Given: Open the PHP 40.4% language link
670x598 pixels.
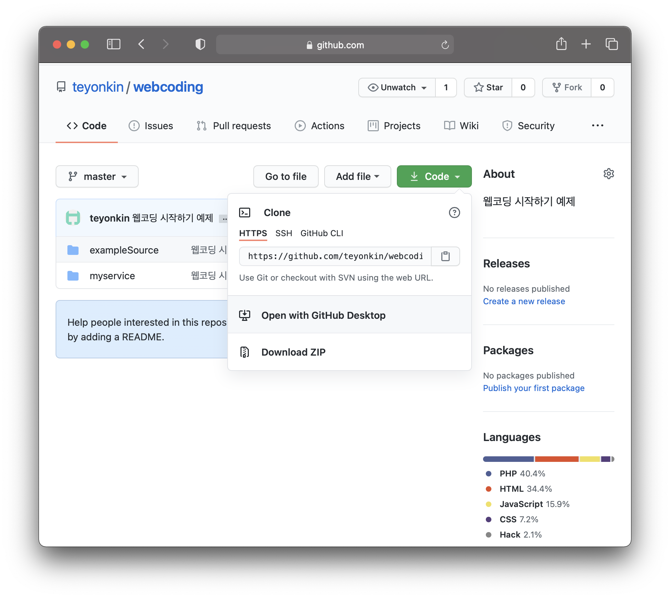Looking at the screenshot, I should (516, 474).
